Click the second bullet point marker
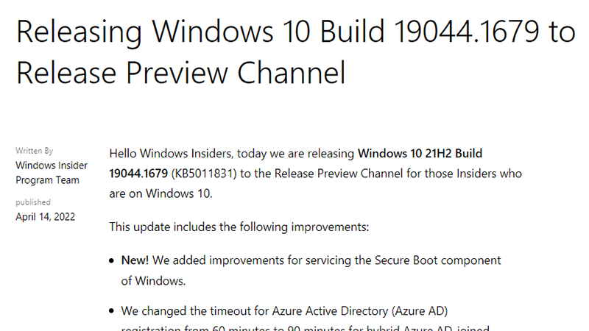This screenshot has height=331, width=589. coord(113,312)
